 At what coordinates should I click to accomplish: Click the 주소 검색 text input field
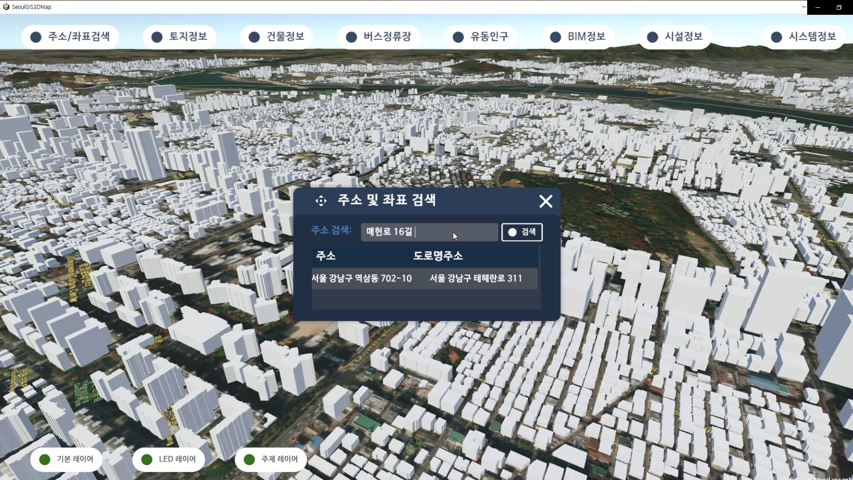click(429, 232)
